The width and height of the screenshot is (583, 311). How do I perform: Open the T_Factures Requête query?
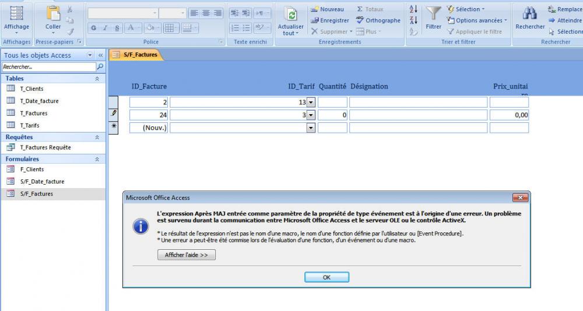click(x=45, y=147)
